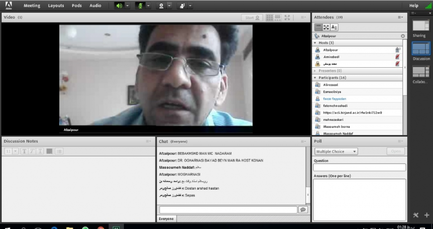Open the raise hand status dropdown arrow

[x=190, y=5]
